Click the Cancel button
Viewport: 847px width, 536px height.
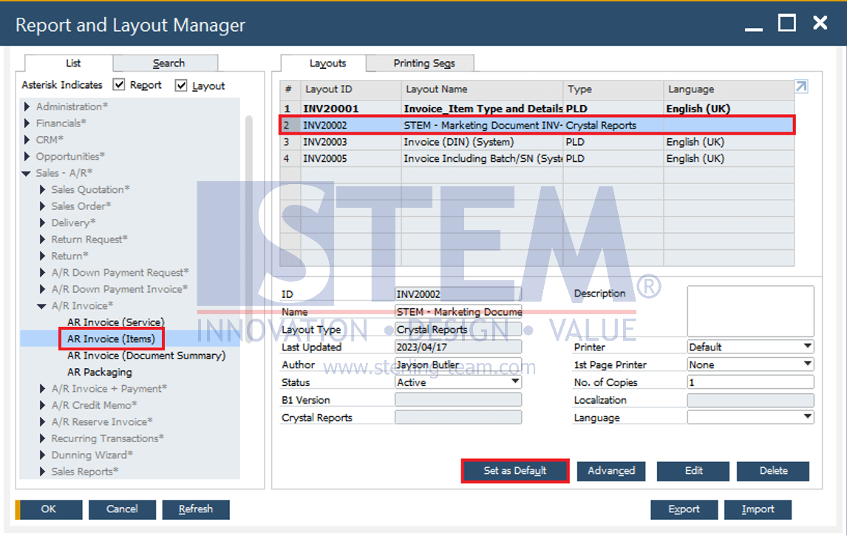pos(122,509)
